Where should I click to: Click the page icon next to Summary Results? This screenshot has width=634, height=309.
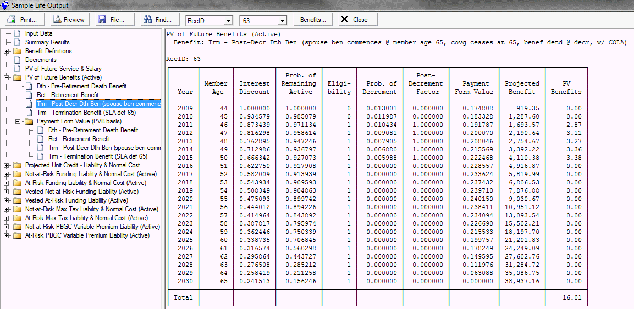point(17,42)
